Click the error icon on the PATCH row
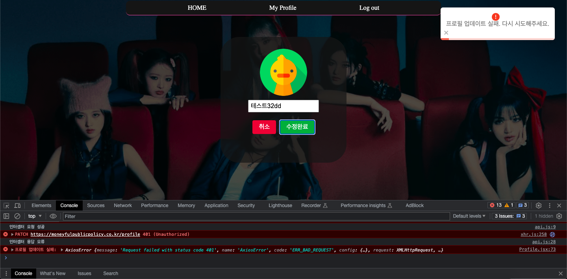Screen dimensions: 567x279 [x=6, y=234]
